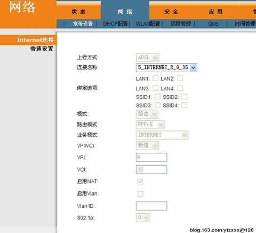Screen dimensions: 256x233
Task: Tick the SSID2 binding checkbox
Action: pyautogui.click(x=185, y=97)
